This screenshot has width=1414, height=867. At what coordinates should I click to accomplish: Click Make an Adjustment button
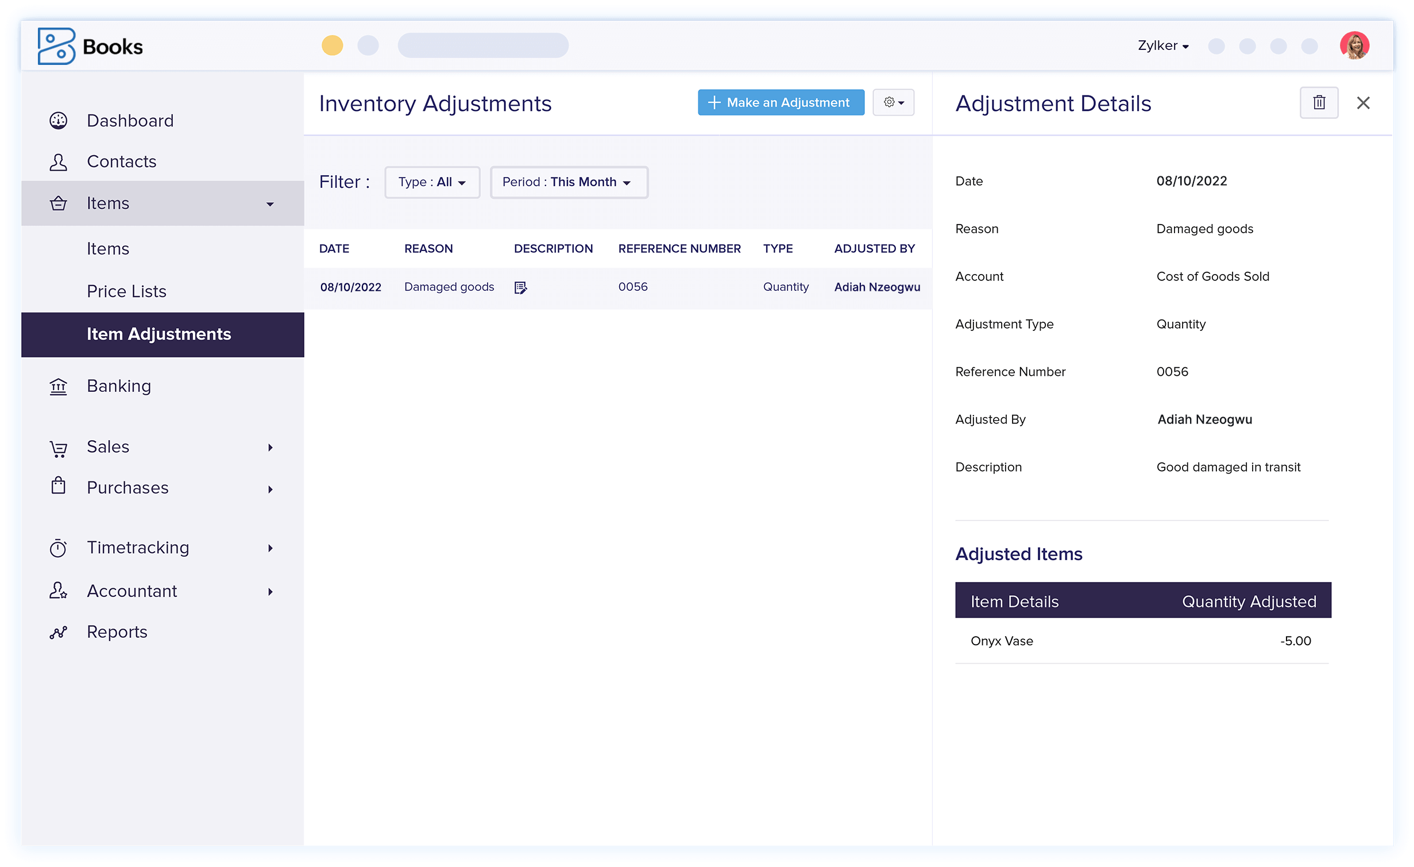781,102
